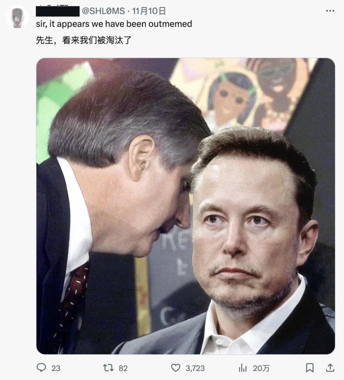Click the English text 'sir, it appears we have been outmemed'
Image resolution: width=344 pixels, height=380 pixels.
click(x=114, y=24)
